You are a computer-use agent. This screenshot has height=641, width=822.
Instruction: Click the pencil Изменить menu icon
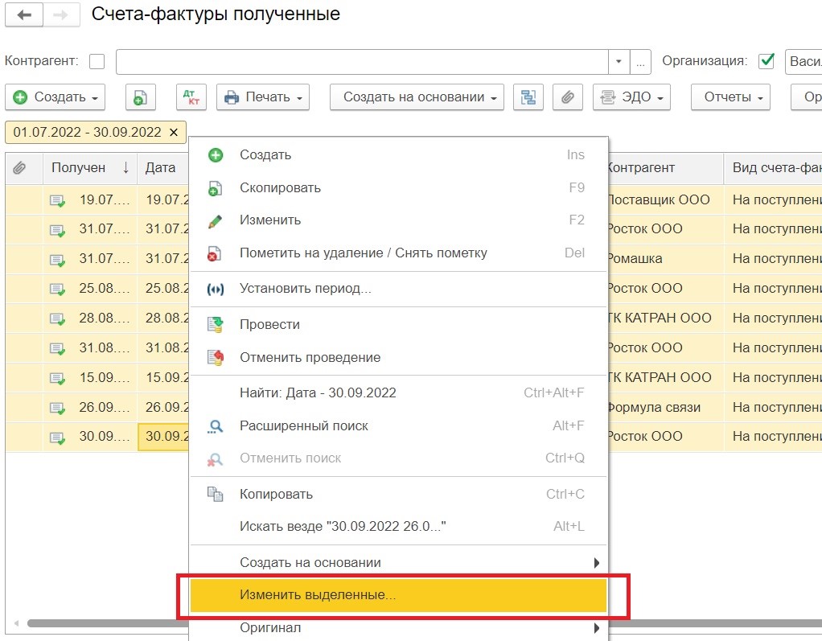pyautogui.click(x=216, y=220)
